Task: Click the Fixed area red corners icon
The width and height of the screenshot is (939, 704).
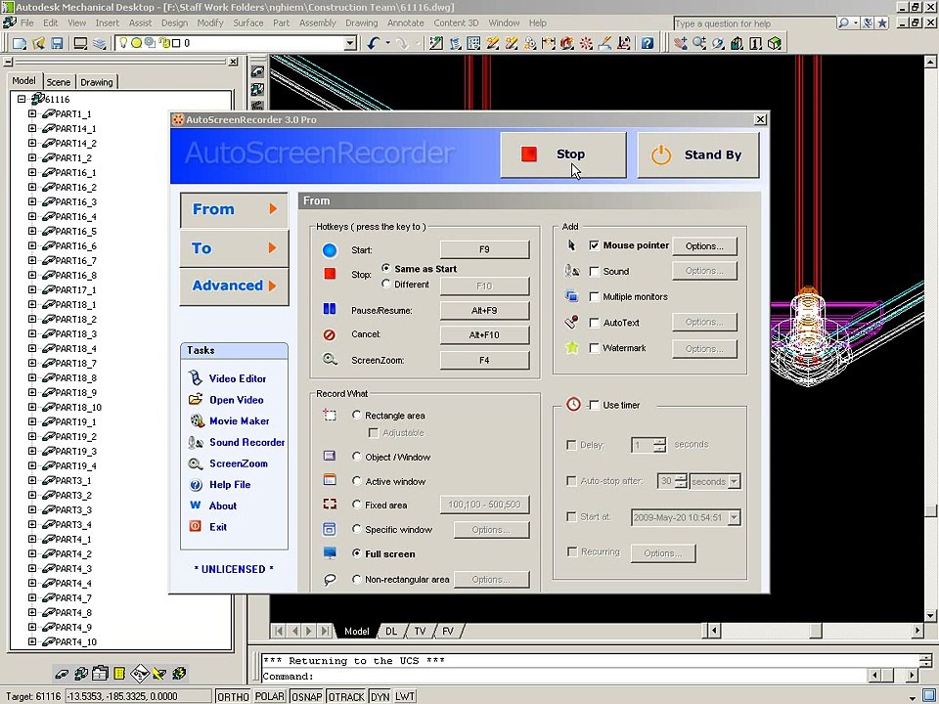Action: tap(330, 505)
